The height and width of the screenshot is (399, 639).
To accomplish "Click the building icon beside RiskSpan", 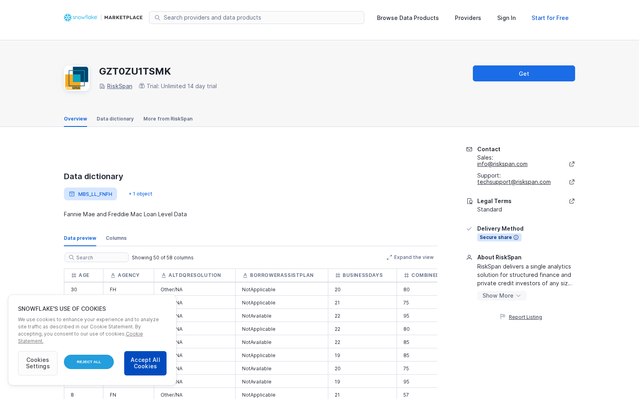I will [102, 86].
